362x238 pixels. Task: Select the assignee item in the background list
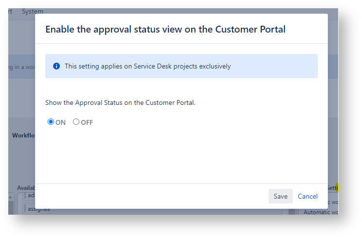(39, 210)
